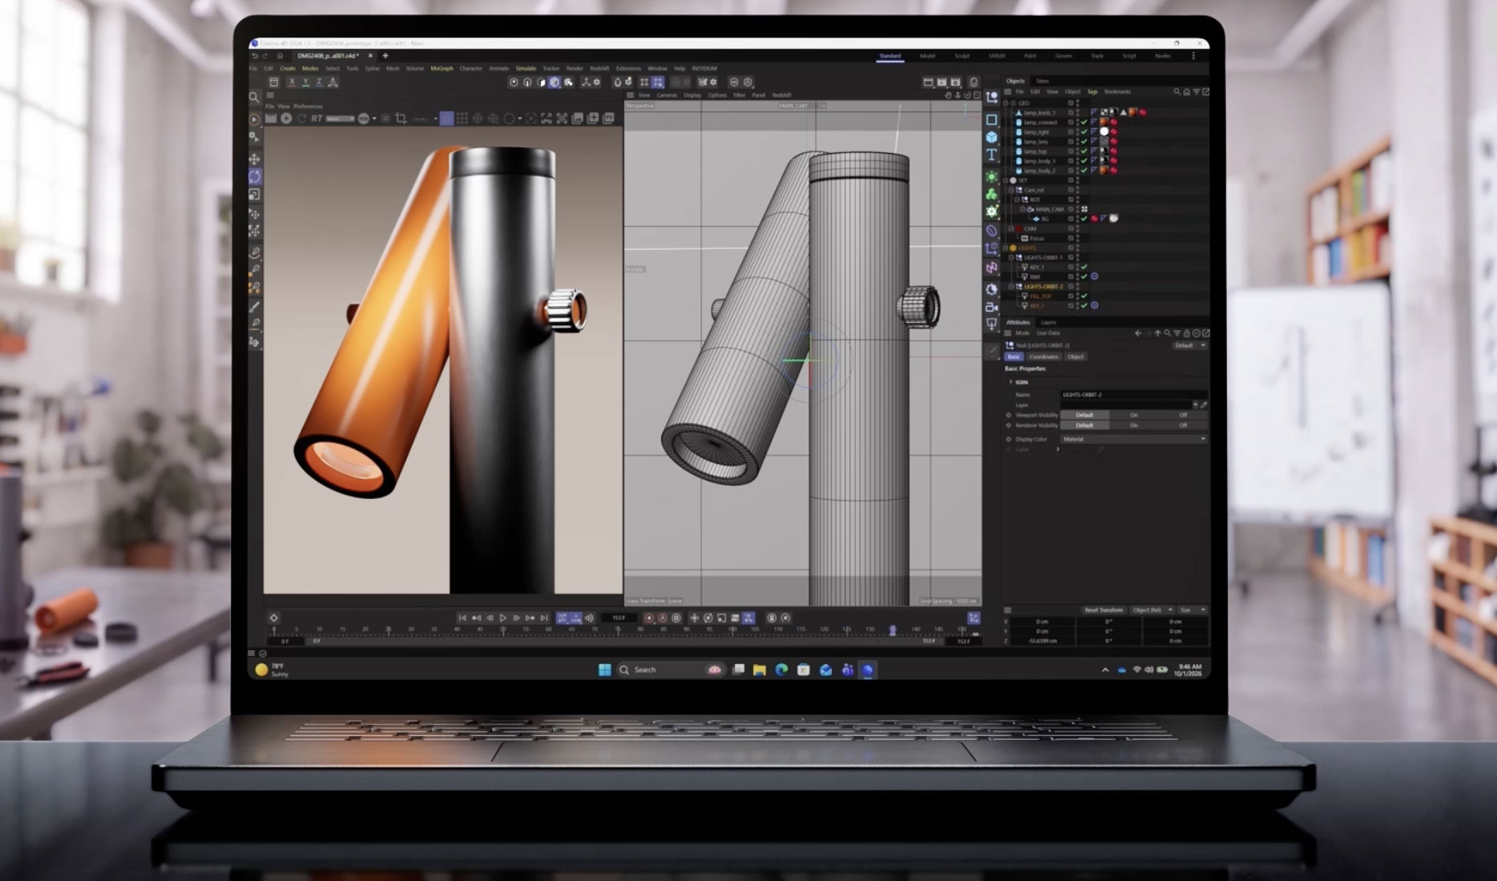
Task: Expand the ICON section in Basic Properties
Action: point(1010,383)
